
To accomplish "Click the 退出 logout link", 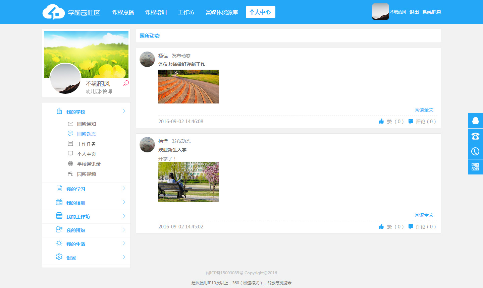I will click(414, 12).
